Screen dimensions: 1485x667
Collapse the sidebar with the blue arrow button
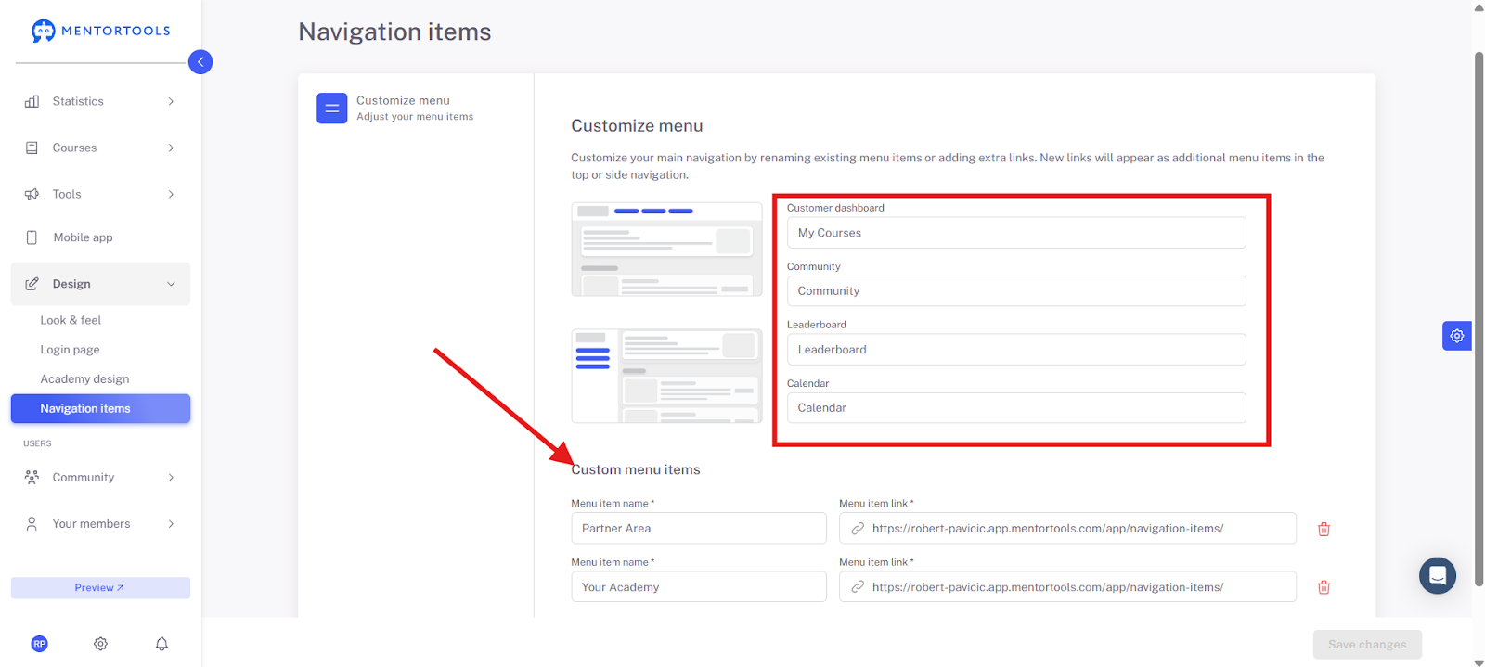coord(200,62)
